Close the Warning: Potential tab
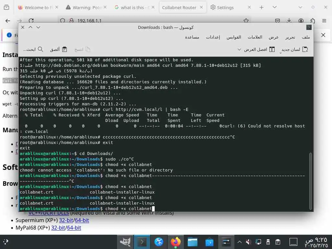332x249 pixels. [x=105, y=7]
